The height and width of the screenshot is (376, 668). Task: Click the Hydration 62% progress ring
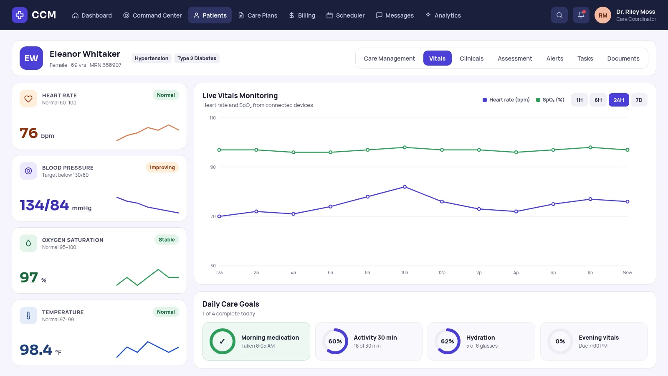(x=448, y=341)
